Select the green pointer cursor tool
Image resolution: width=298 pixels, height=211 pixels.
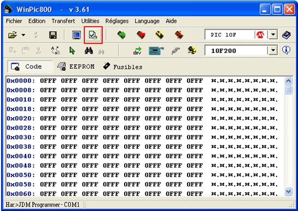click(x=72, y=51)
